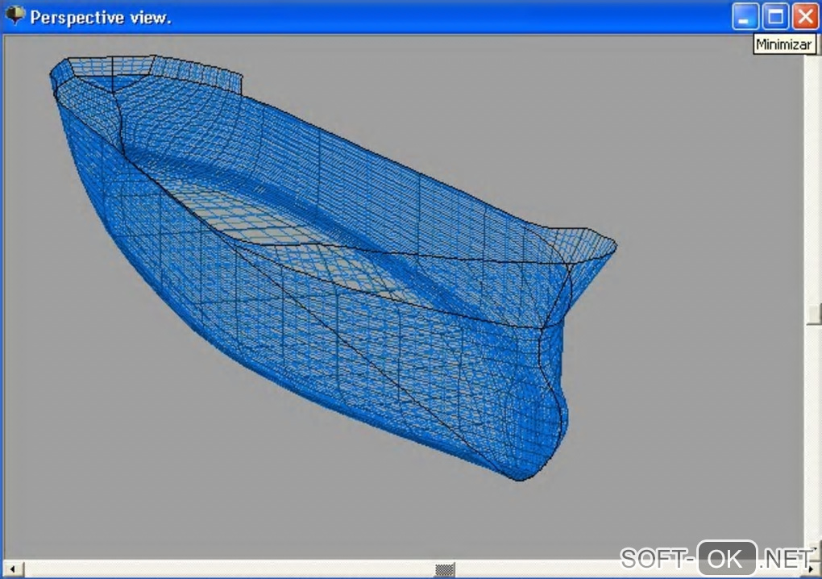Screen dimensions: 822x579
Task: Open the Perspective view window system icon
Action: coord(15,15)
